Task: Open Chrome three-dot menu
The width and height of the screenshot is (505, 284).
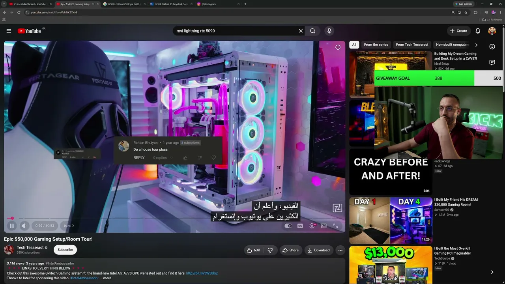Action: pos(501,12)
